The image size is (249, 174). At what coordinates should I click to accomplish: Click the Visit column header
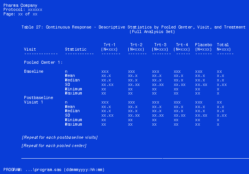point(30,49)
